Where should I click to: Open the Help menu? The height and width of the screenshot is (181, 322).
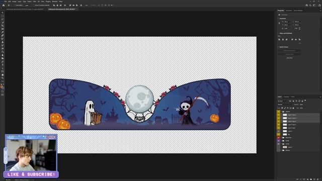pyautogui.click(x=61, y=2)
